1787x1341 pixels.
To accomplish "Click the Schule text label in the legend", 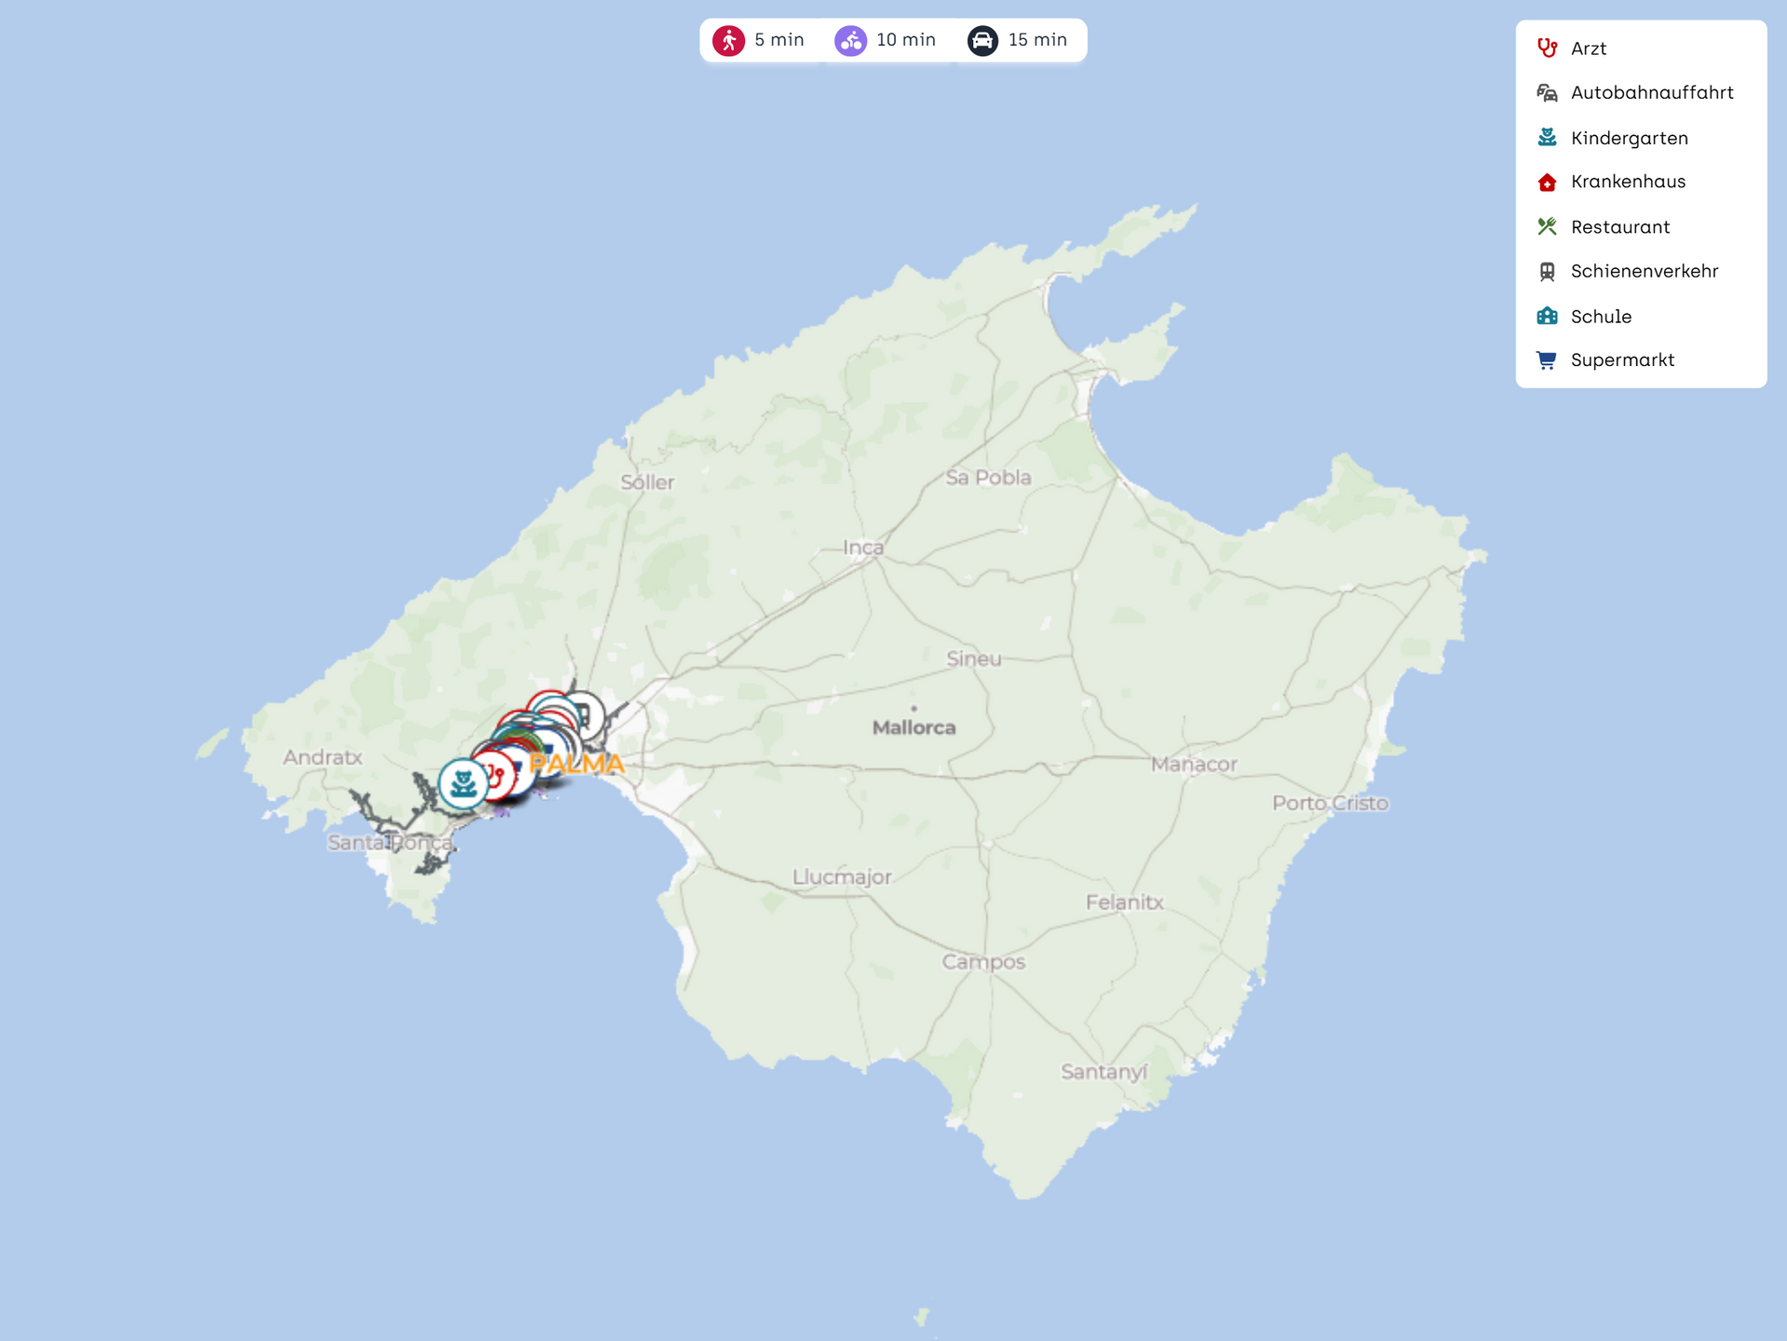I will (1600, 317).
